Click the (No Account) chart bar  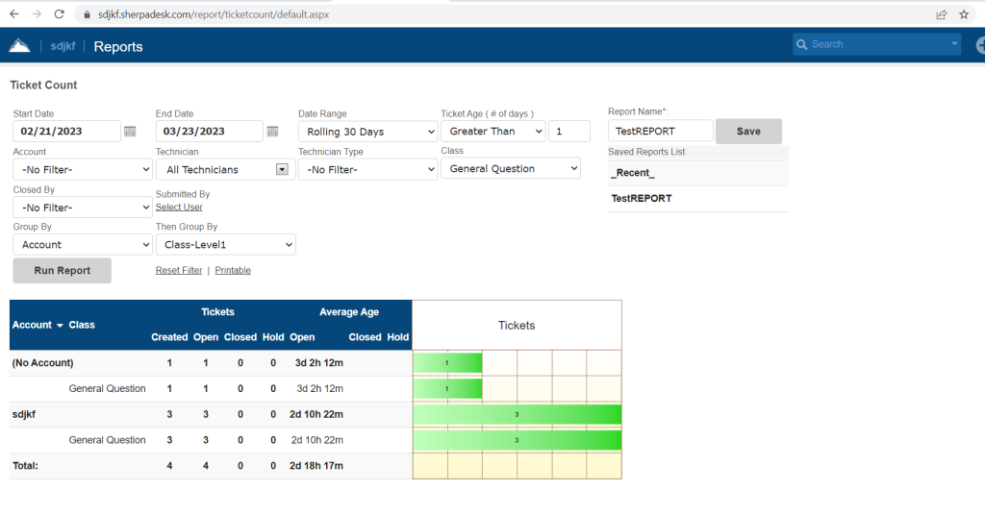click(447, 362)
